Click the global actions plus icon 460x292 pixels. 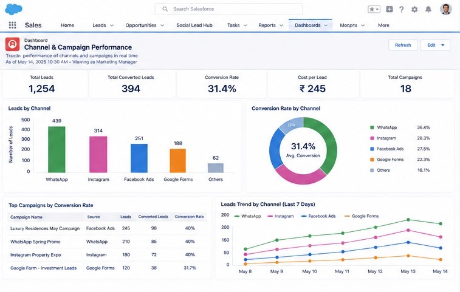(x=390, y=9)
